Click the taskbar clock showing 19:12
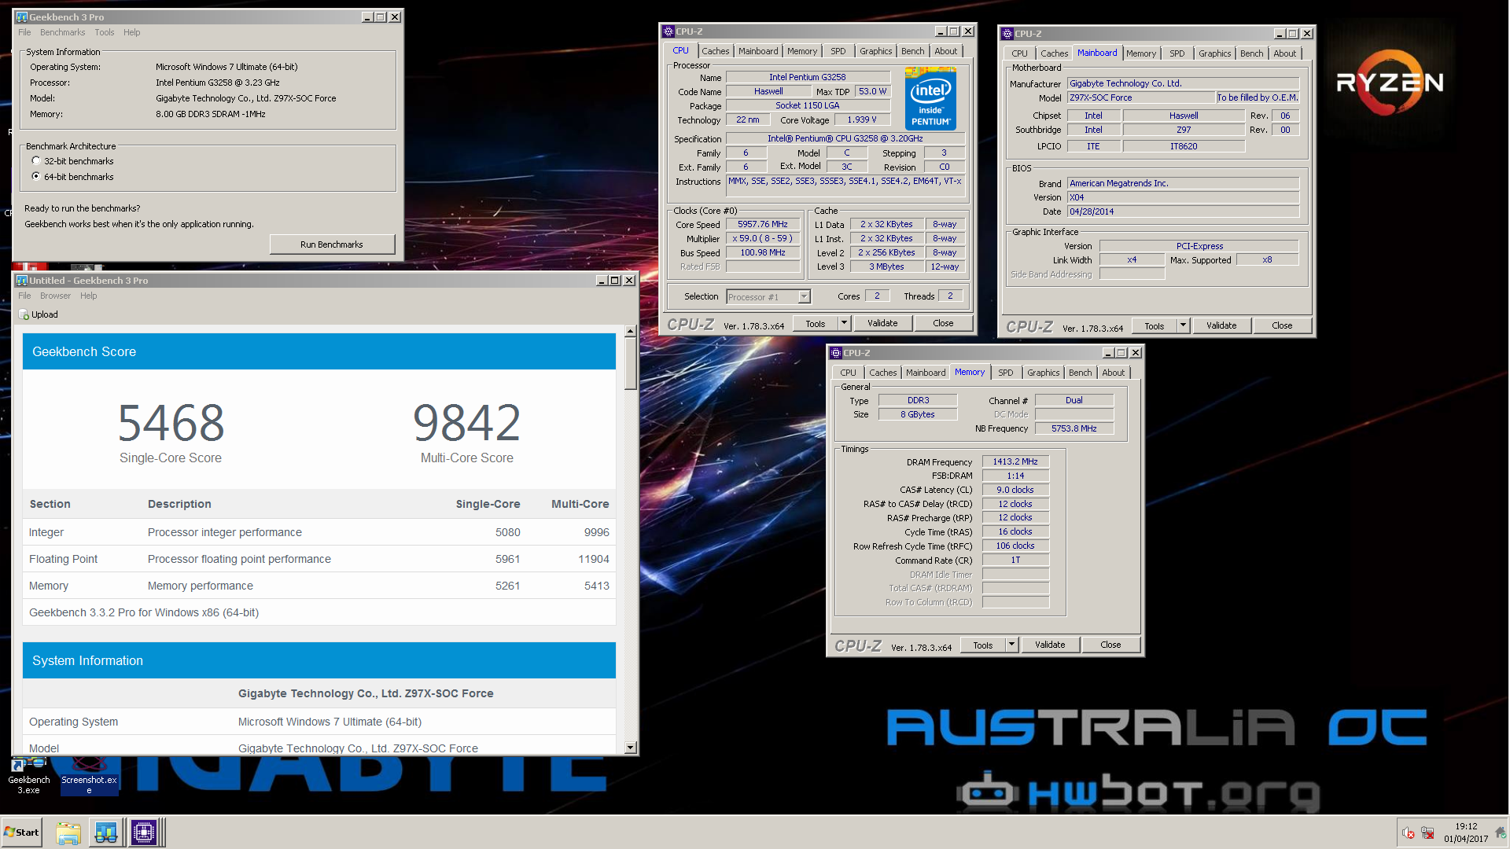Screen dimensions: 1510x849 coord(1466,826)
